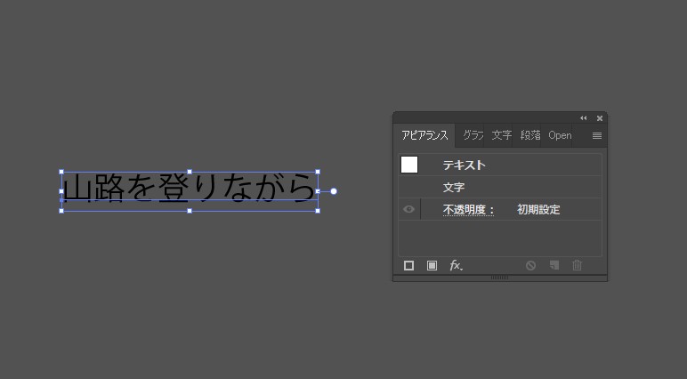This screenshot has height=379, width=687.
Task: Click the trash delete selected item icon
Action: (577, 265)
